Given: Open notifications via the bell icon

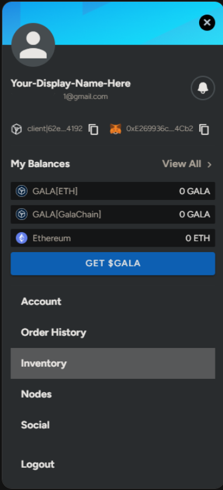Looking at the screenshot, I should click(203, 88).
